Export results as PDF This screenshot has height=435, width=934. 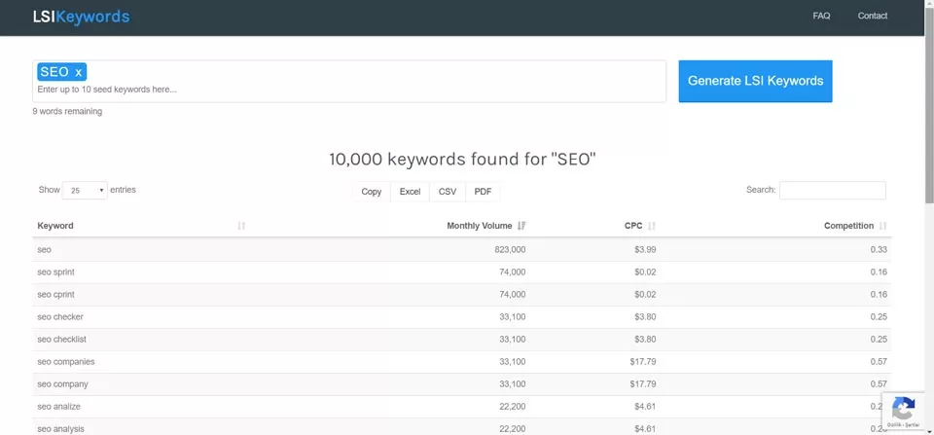click(x=483, y=192)
